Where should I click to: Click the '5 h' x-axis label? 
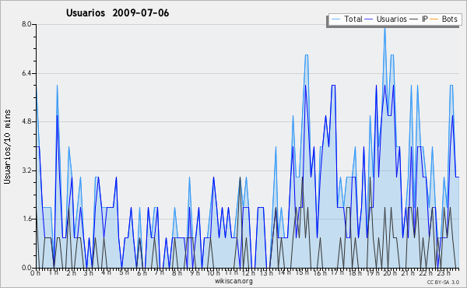point(125,272)
